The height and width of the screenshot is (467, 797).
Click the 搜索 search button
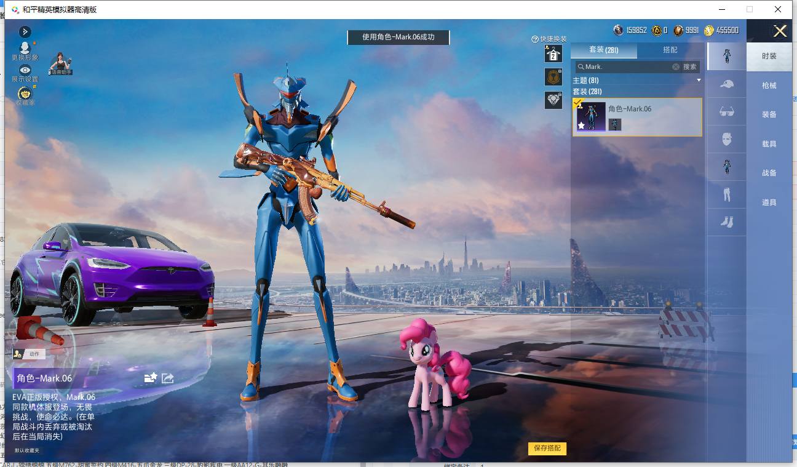click(x=690, y=66)
